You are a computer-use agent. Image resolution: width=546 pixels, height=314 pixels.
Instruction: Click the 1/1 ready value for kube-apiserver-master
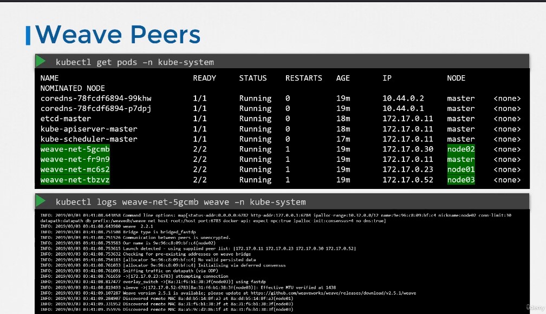[x=200, y=129]
